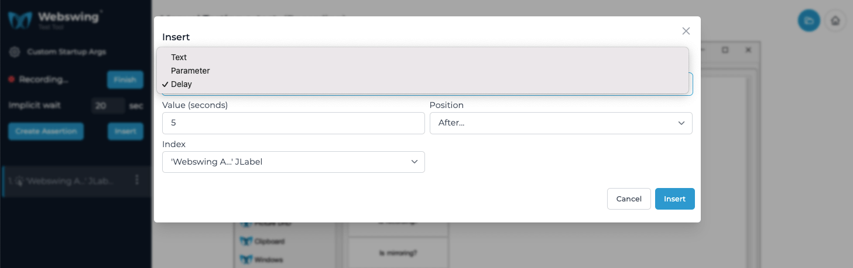Click the Webswing butterfly logo

point(20,20)
